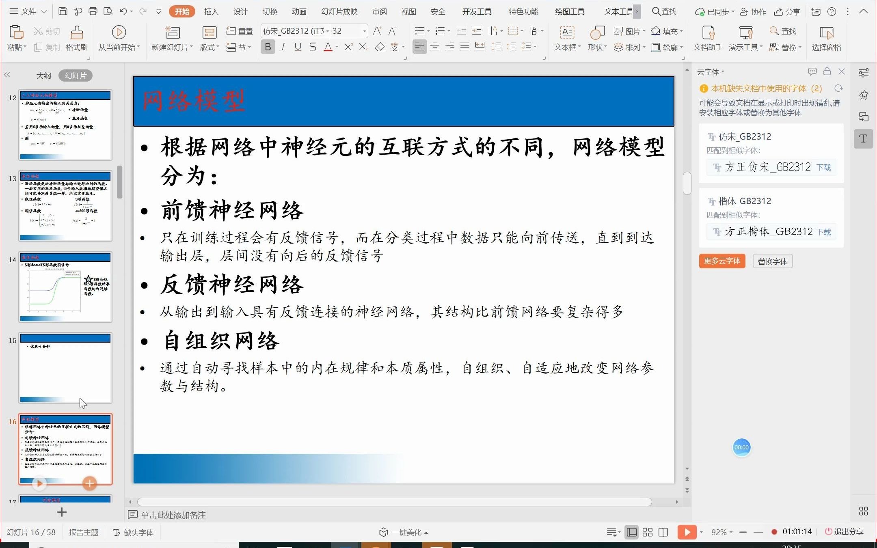This screenshot has height=548, width=877.
Task: Open the Design (设计) tab
Action: 240,11
